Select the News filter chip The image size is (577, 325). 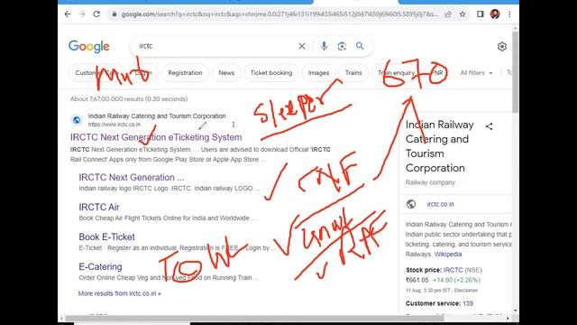click(226, 73)
